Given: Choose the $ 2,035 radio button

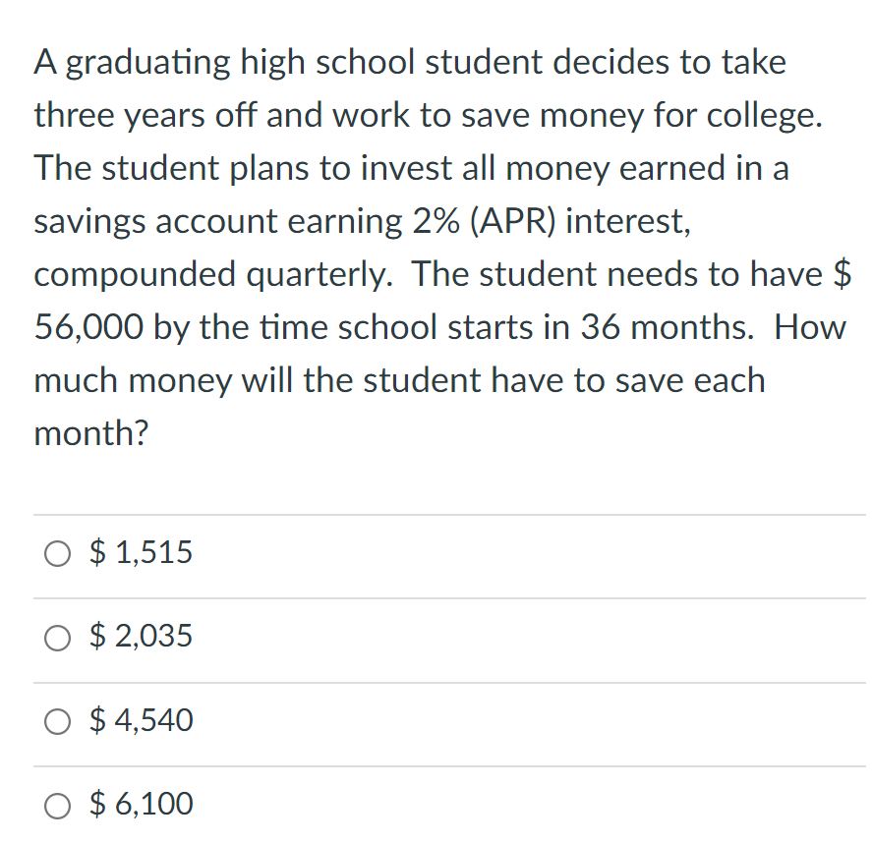Looking at the screenshot, I should coord(57,639).
